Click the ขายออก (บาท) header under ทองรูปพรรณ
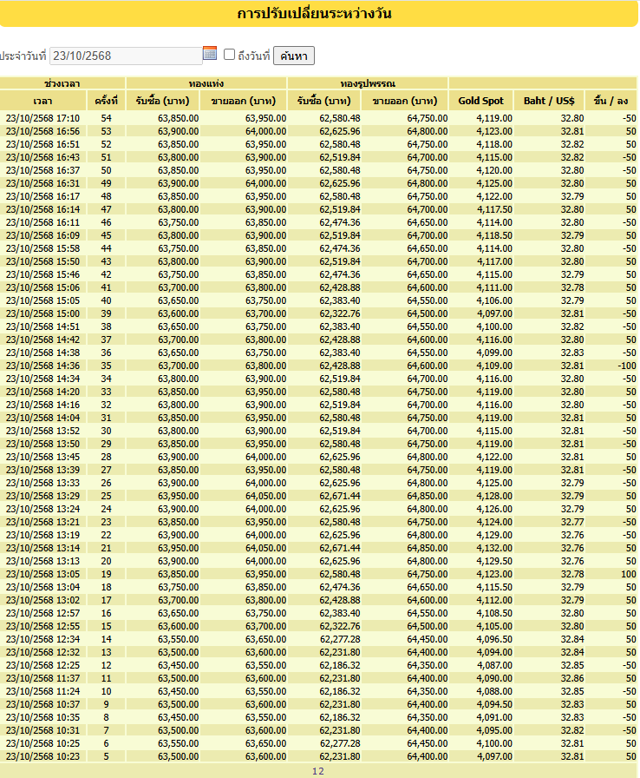640x778 pixels. [405, 101]
